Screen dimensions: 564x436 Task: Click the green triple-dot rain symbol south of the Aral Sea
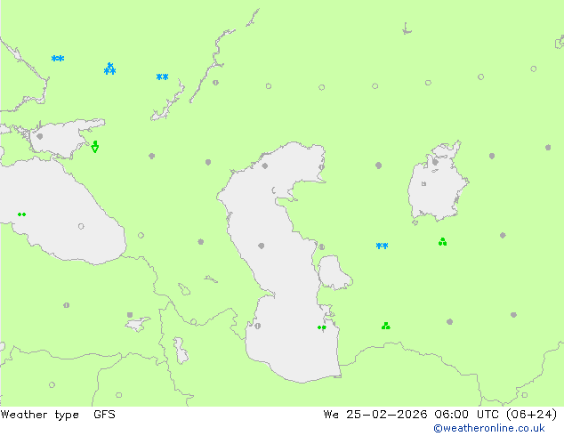click(x=442, y=242)
